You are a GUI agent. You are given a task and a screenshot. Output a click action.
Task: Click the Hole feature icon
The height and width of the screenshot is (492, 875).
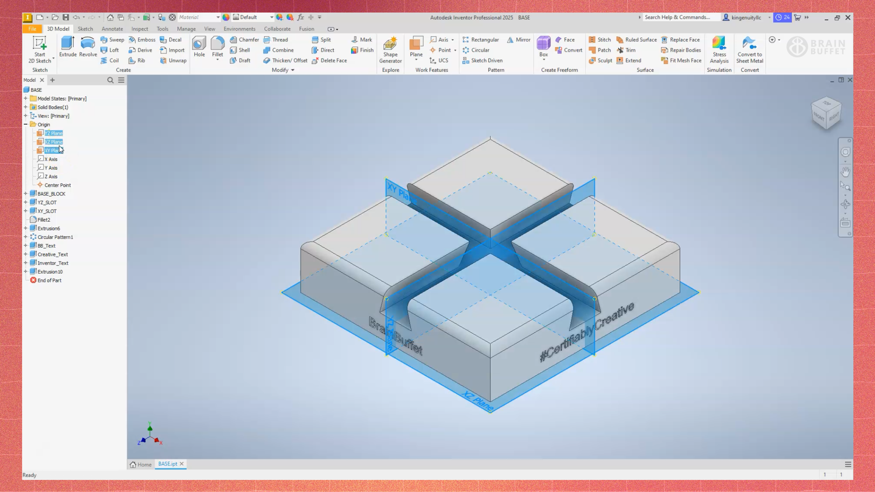tap(199, 46)
